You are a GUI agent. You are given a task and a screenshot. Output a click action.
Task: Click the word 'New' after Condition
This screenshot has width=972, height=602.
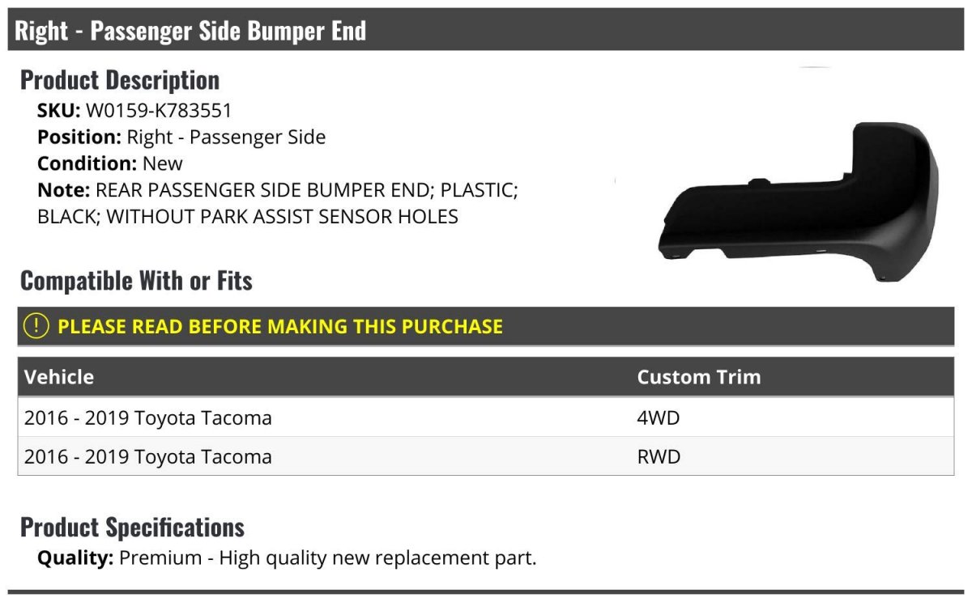[163, 163]
